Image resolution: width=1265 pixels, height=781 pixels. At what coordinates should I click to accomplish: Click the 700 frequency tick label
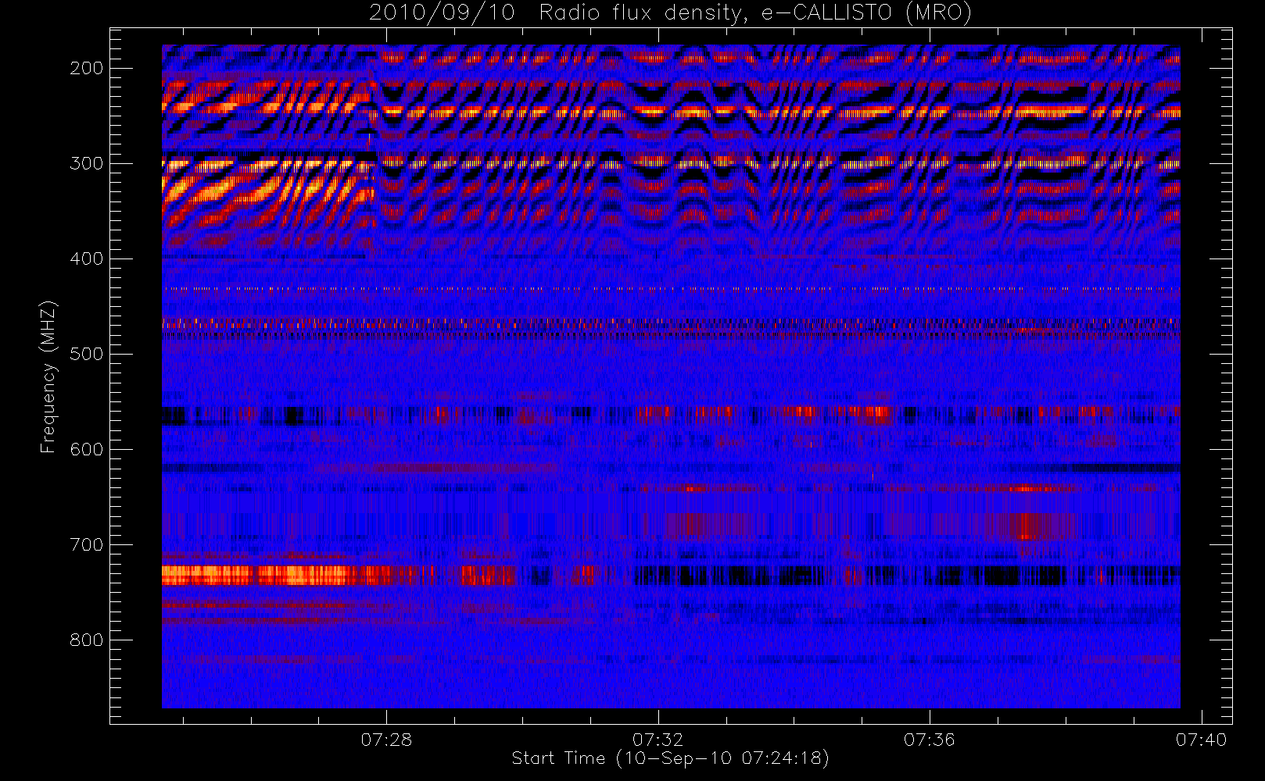click(86, 544)
